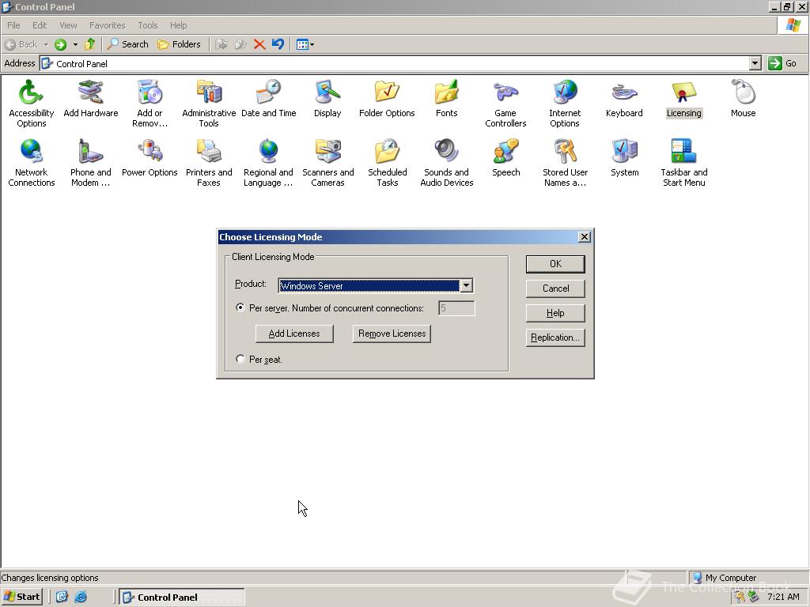Screen dimensions: 810x607
Task: Expand the Forward history dropdown arrow
Action: 75,44
